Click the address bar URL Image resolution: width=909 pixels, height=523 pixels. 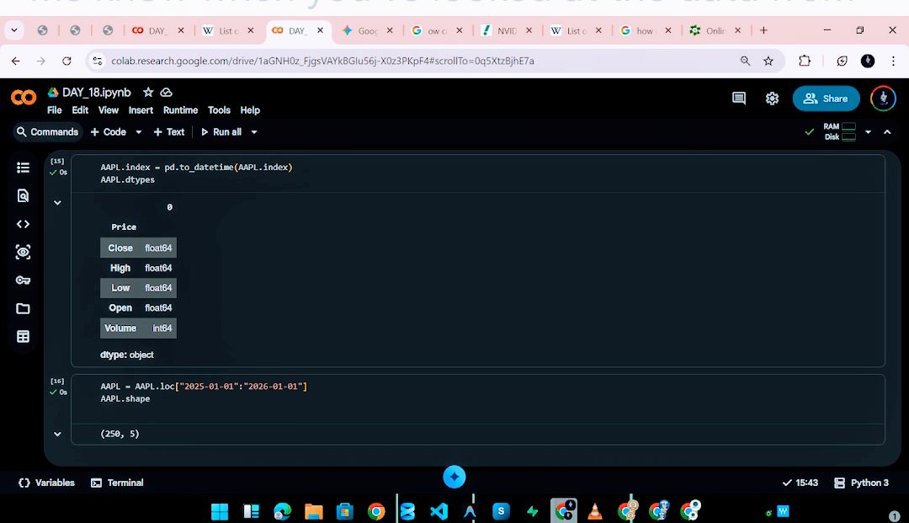(x=322, y=61)
